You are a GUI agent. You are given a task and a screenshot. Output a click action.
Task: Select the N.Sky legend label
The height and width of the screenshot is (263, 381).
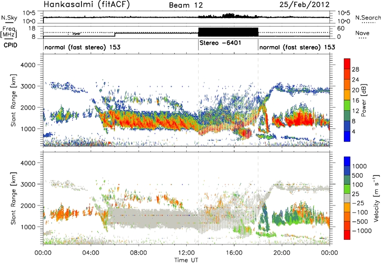click(x=9, y=18)
